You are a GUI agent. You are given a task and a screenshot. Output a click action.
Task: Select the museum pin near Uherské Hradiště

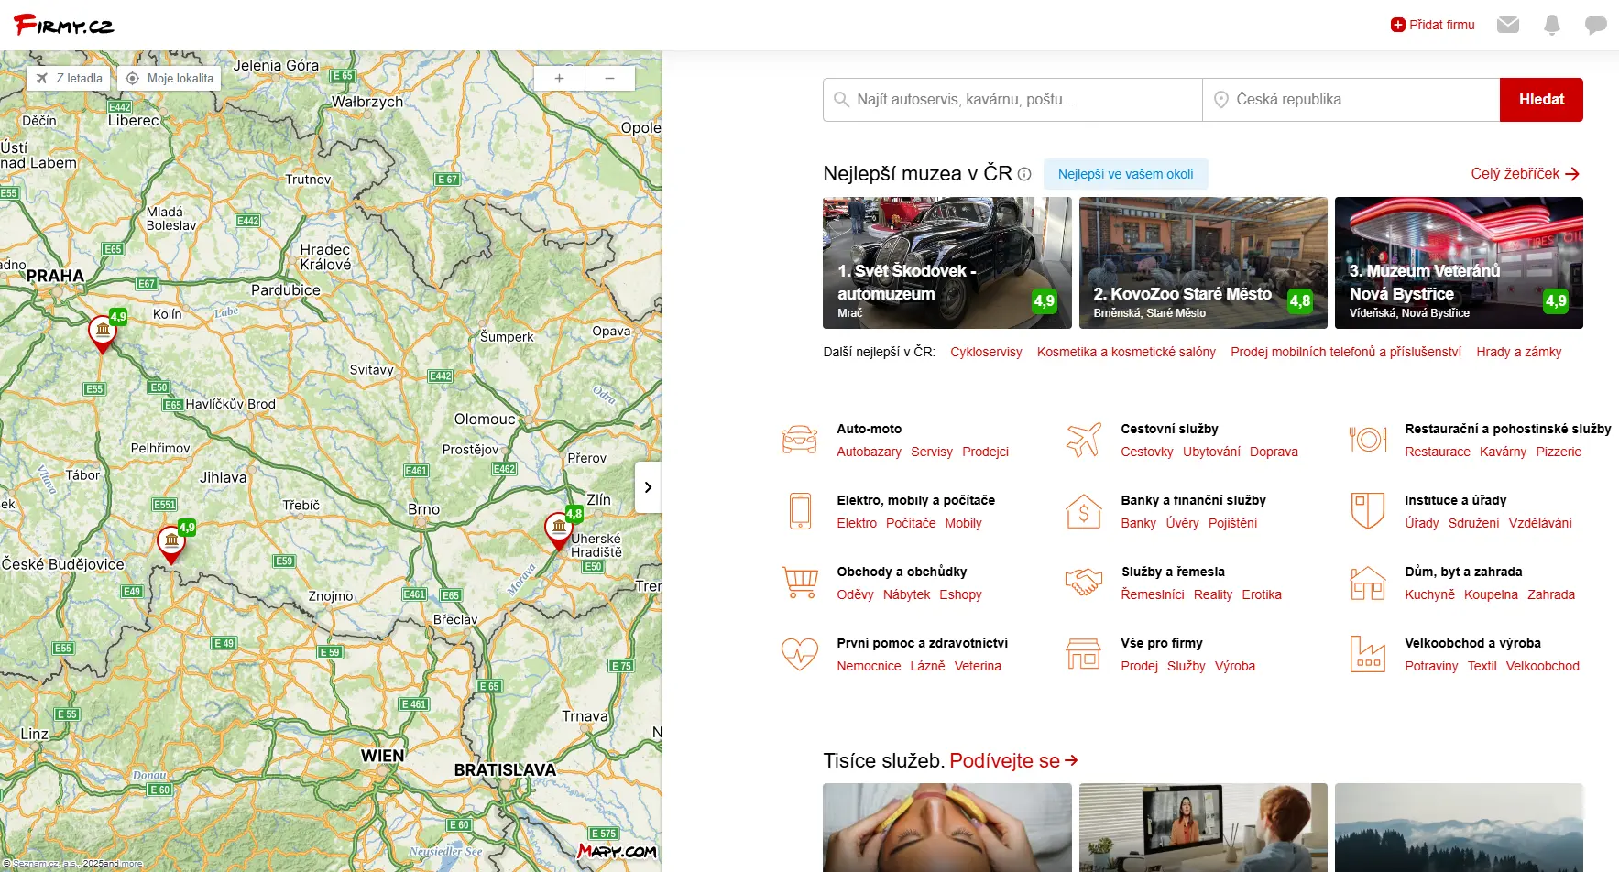(559, 530)
